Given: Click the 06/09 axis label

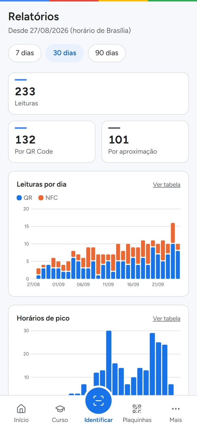Looking at the screenshot, I should (x=83, y=285).
